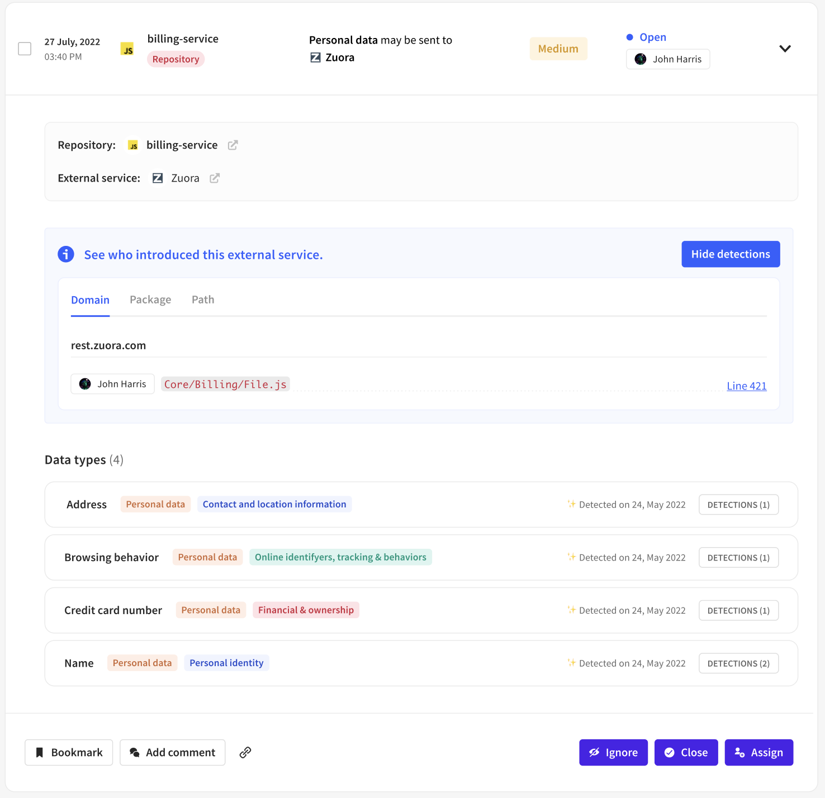The height and width of the screenshot is (798, 825).
Task: Click the Name data type name
Action: (x=79, y=663)
